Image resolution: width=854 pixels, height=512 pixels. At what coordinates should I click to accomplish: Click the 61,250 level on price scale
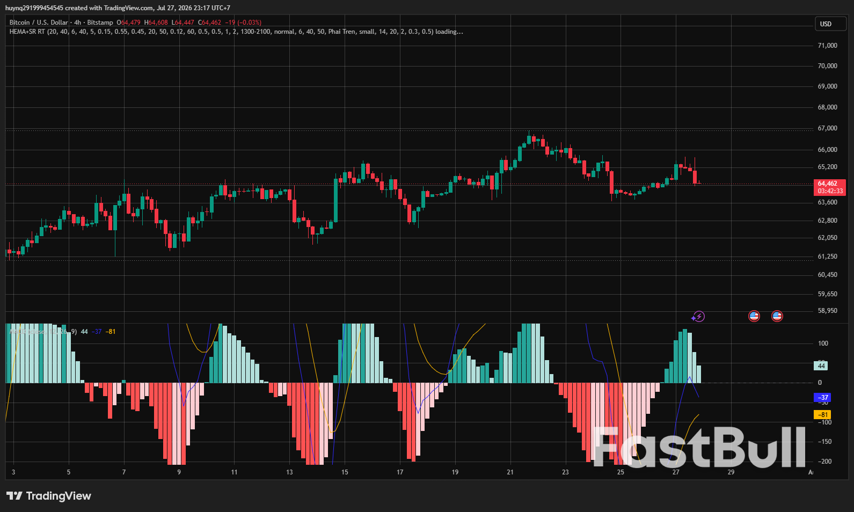click(827, 257)
